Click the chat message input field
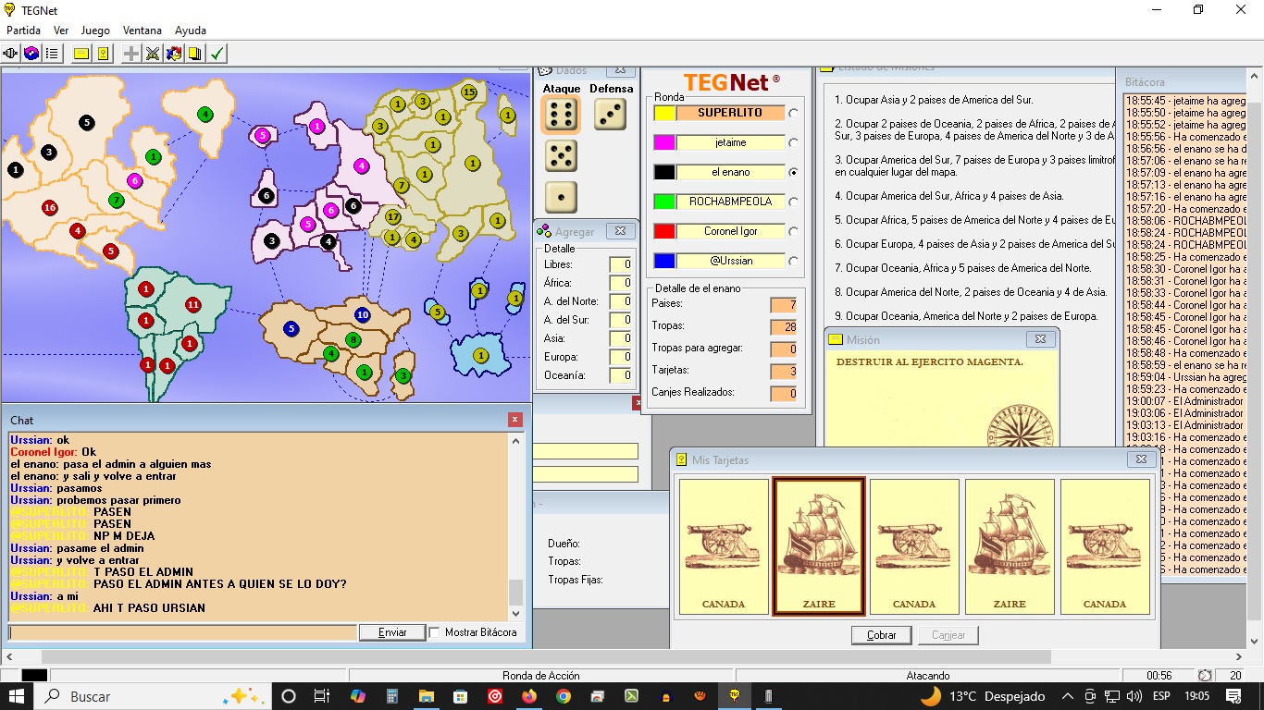The image size is (1264, 710). click(x=182, y=632)
